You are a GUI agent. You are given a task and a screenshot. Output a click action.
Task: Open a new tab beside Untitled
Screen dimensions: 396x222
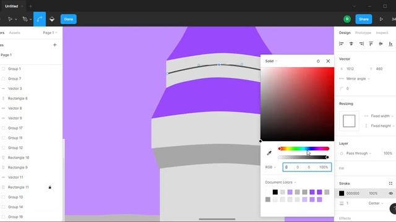coord(30,6)
